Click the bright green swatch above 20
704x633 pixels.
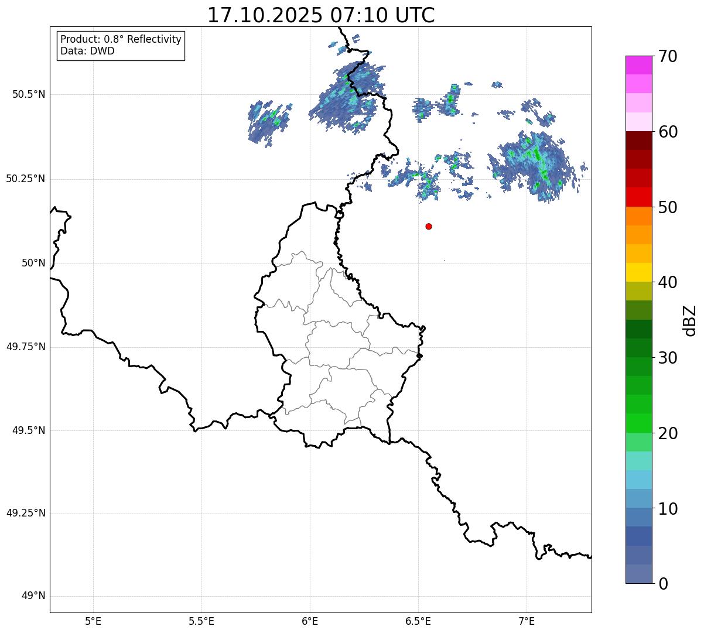point(639,423)
